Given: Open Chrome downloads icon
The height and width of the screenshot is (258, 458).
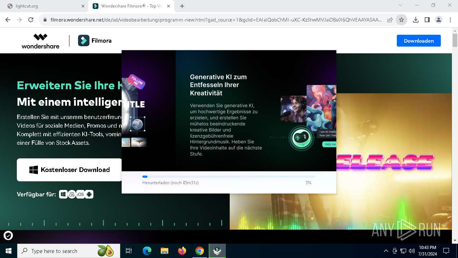Looking at the screenshot, I should tap(416, 20).
